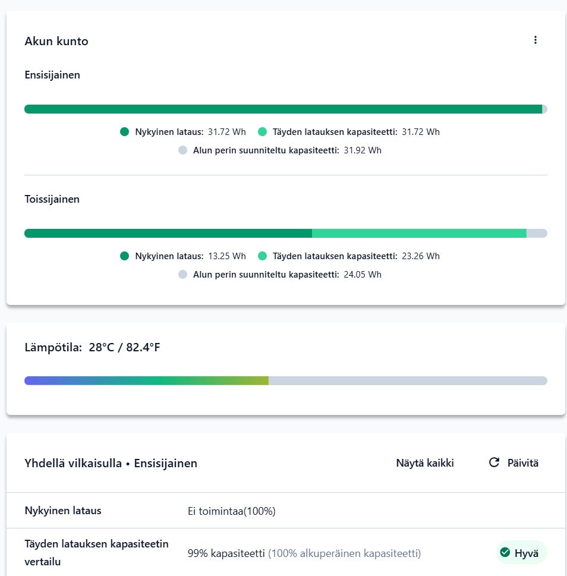Click Toissijainen's gray Alun perin suunniteltu dot
567x576 pixels.
(182, 275)
